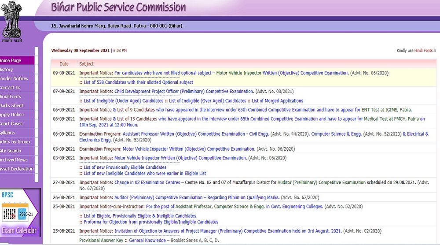Open List of Merged Applications link
Screen dimensions: 440x245
pyautogui.click(x=277, y=101)
